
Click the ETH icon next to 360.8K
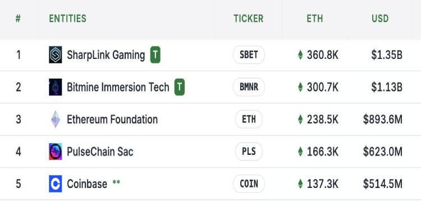300,55
